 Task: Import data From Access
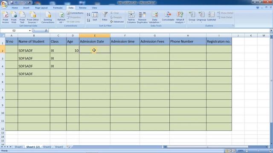pos(6,17)
